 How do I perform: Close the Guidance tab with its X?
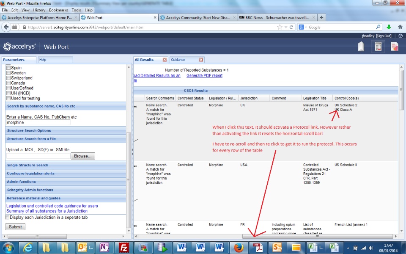pos(201,60)
